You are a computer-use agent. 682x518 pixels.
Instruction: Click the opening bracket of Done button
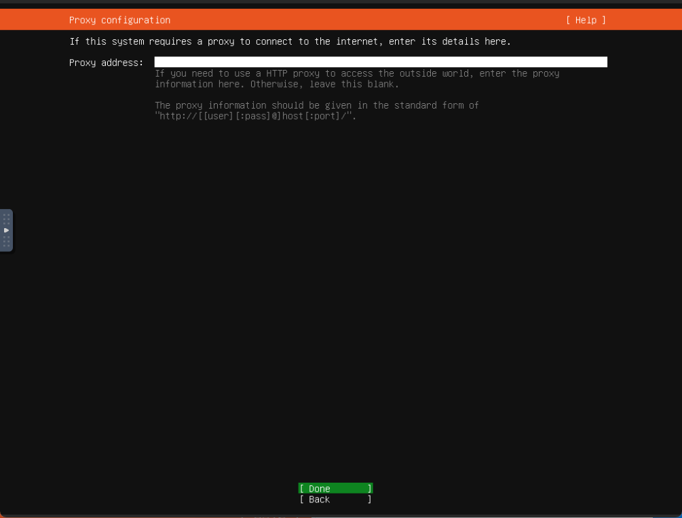coord(301,489)
